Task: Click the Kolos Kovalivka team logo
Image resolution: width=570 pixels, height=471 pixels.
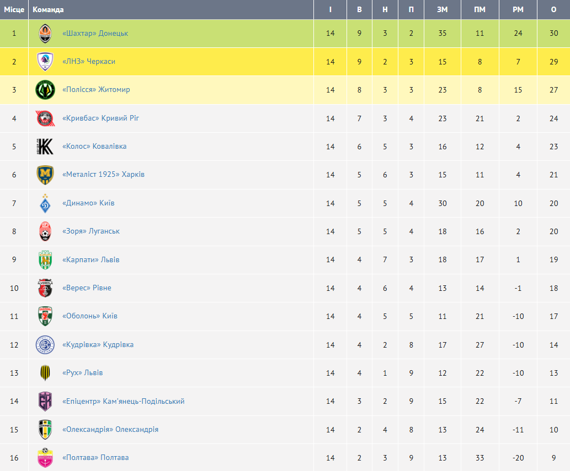Action: [45, 147]
